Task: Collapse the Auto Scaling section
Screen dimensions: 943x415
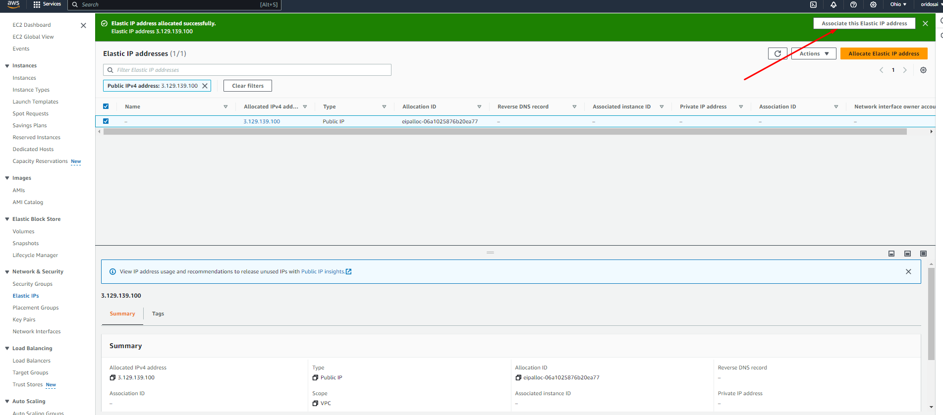Action: point(7,402)
